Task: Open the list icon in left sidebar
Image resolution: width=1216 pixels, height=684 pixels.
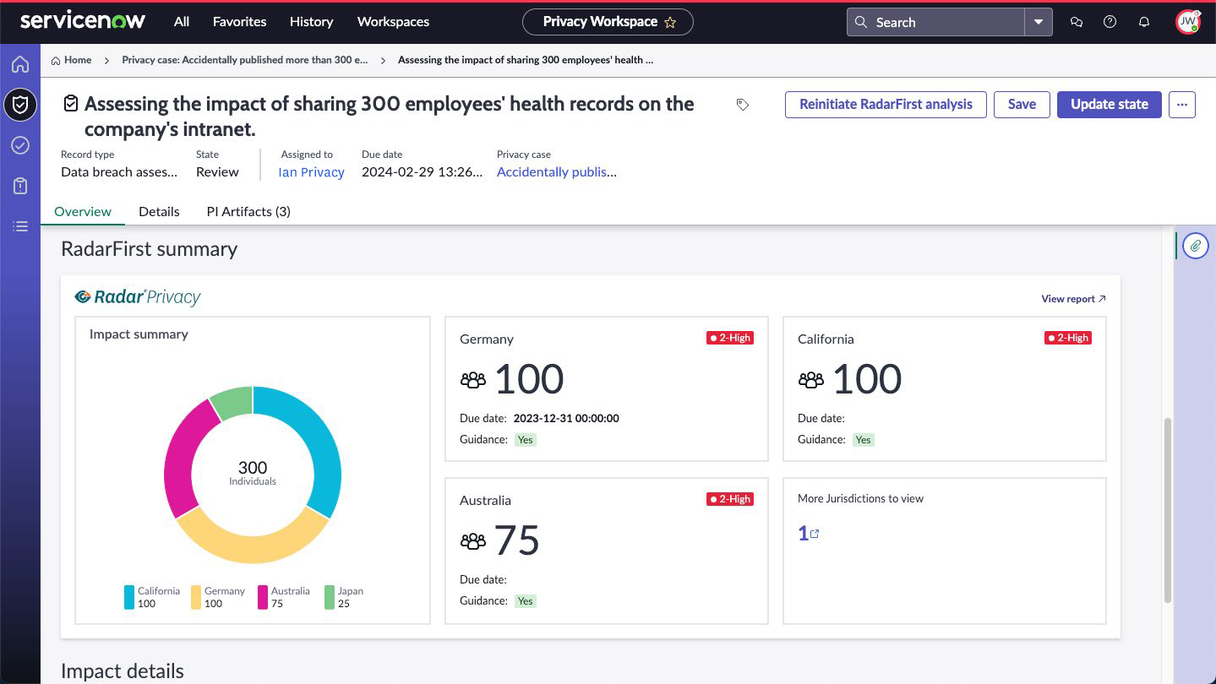Action: (x=20, y=226)
